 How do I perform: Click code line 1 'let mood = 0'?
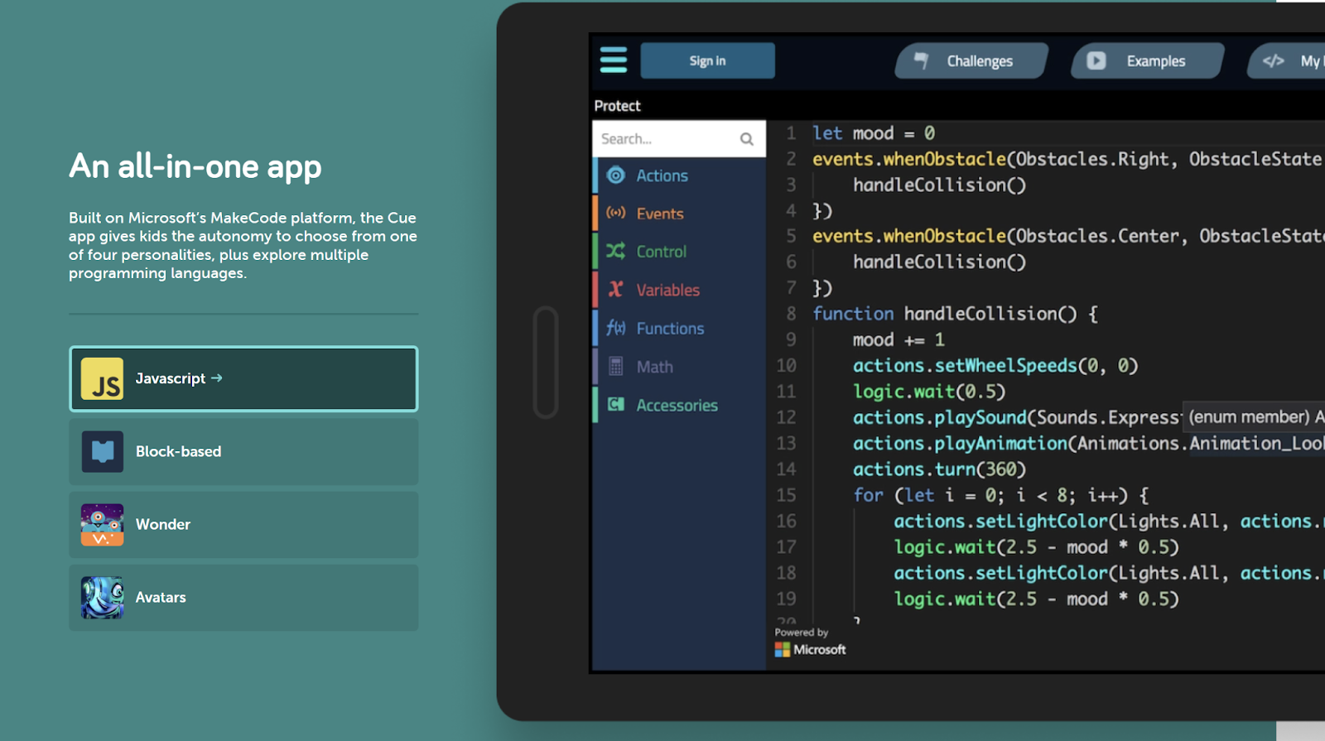click(x=874, y=133)
